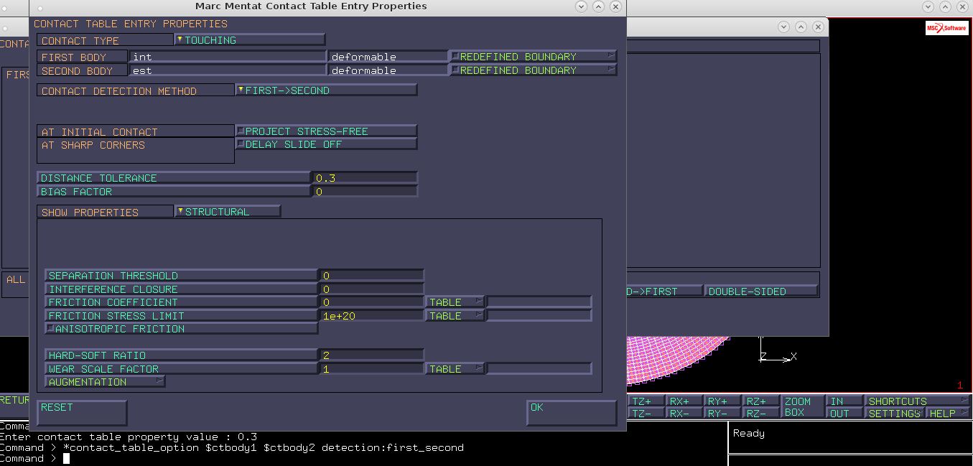The width and height of the screenshot is (973, 466).
Task: Open the contact detection method FIRST->SECOND dropdown
Action: click(327, 90)
